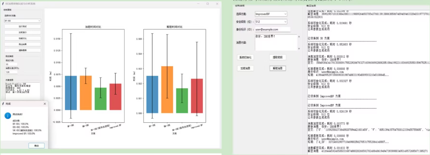Click the test count field showing 30
The image size is (430, 155).
(11, 64)
